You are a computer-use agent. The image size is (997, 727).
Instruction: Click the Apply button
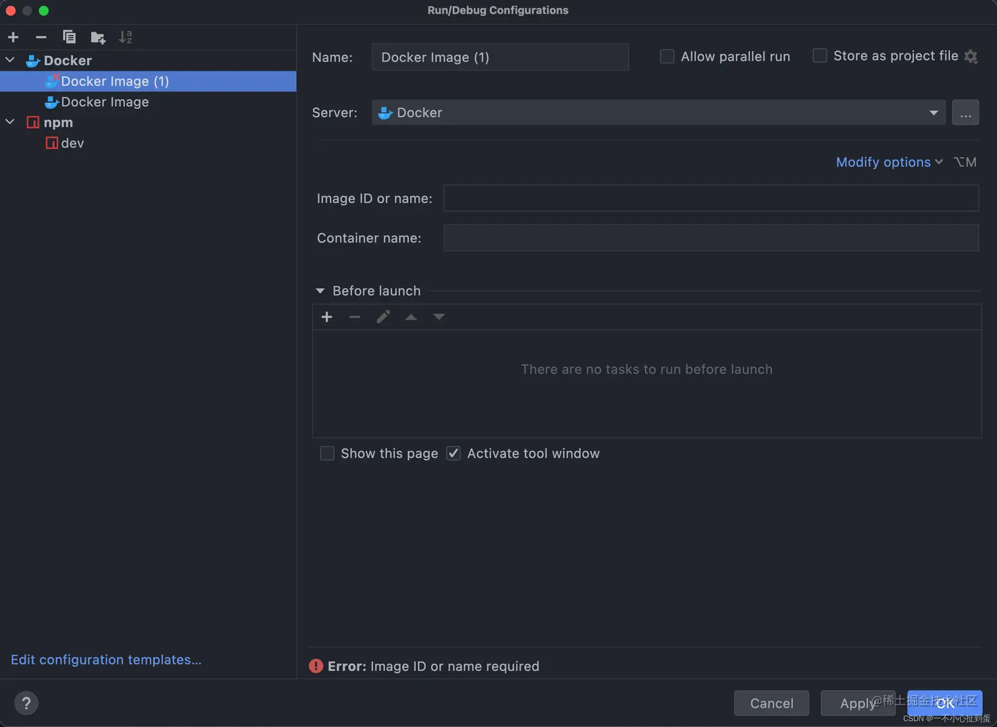(858, 703)
